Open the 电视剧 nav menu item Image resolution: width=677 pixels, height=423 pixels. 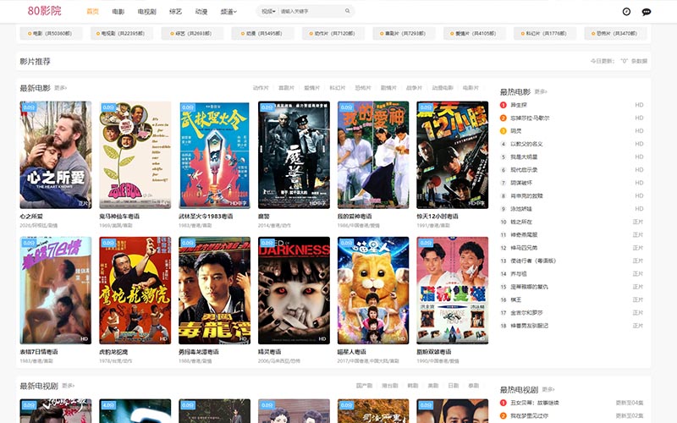146,12
